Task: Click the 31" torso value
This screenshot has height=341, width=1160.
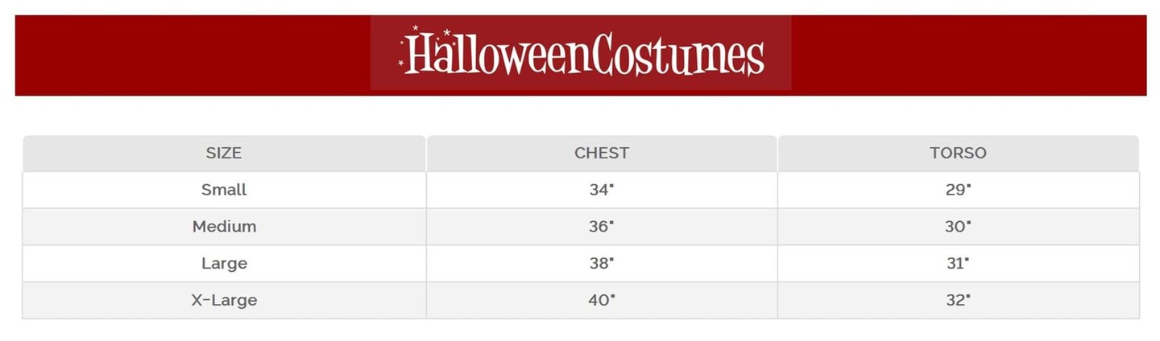Action: [x=958, y=263]
